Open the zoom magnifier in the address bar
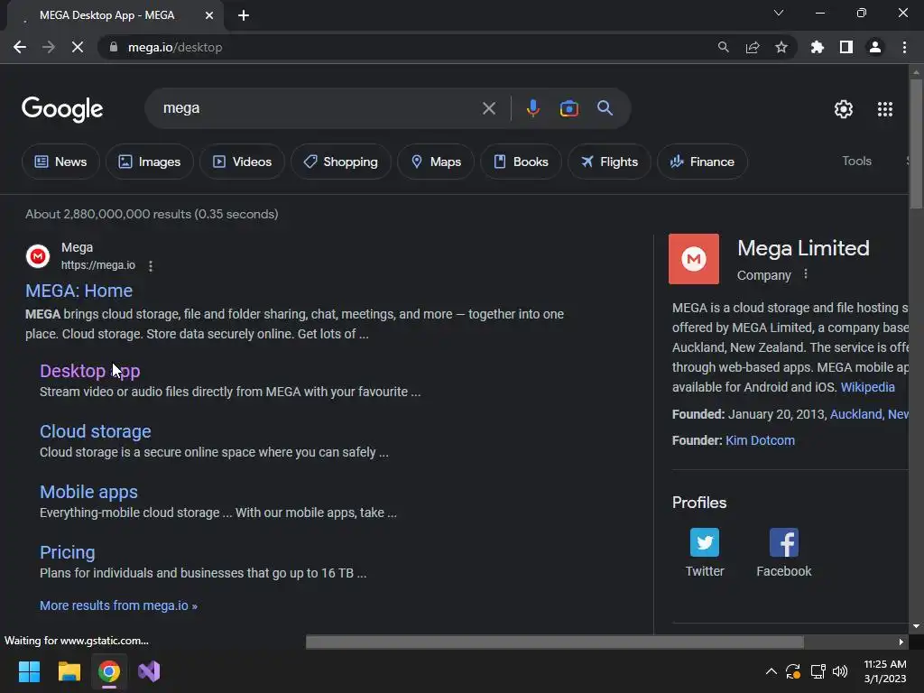 [x=723, y=47]
